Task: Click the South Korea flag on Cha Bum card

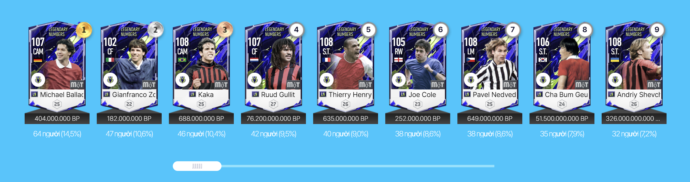Action: click(543, 60)
